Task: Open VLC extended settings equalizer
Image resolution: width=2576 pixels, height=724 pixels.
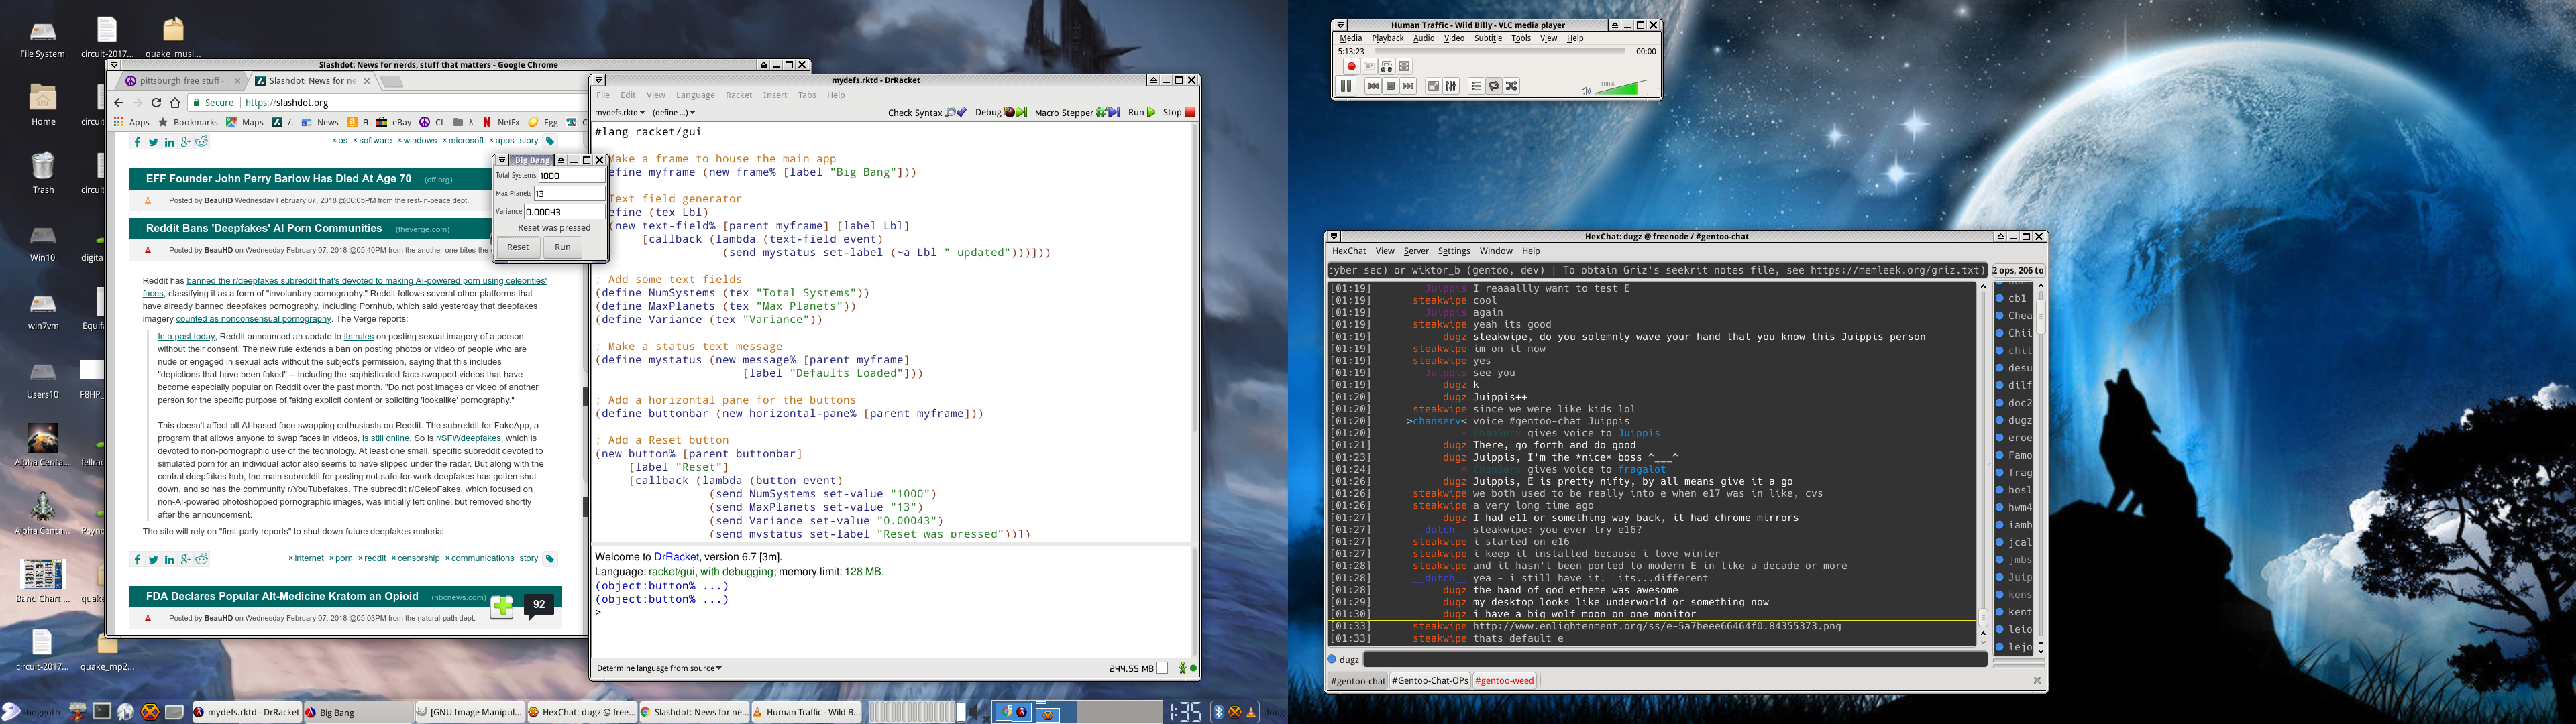Action: tap(1451, 87)
